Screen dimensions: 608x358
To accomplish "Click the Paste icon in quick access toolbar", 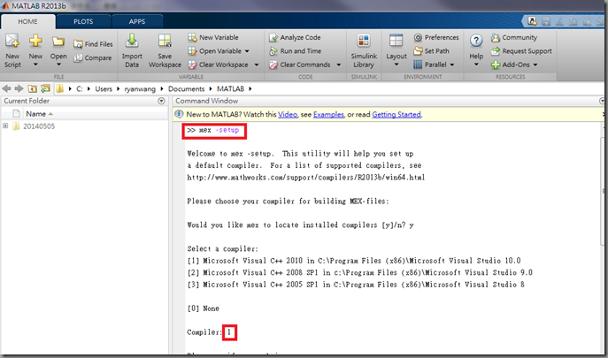I will point(587,21).
